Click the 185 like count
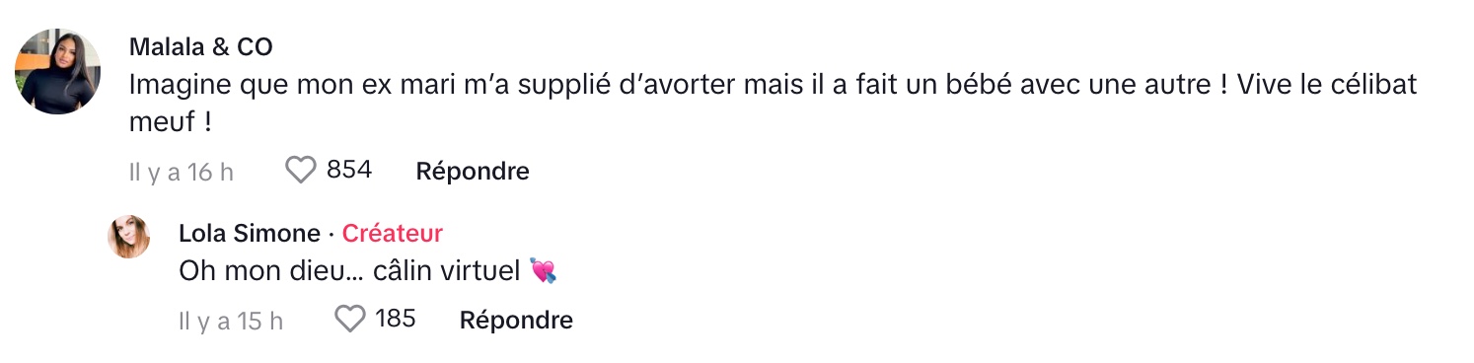The height and width of the screenshot is (363, 1474). [x=396, y=319]
